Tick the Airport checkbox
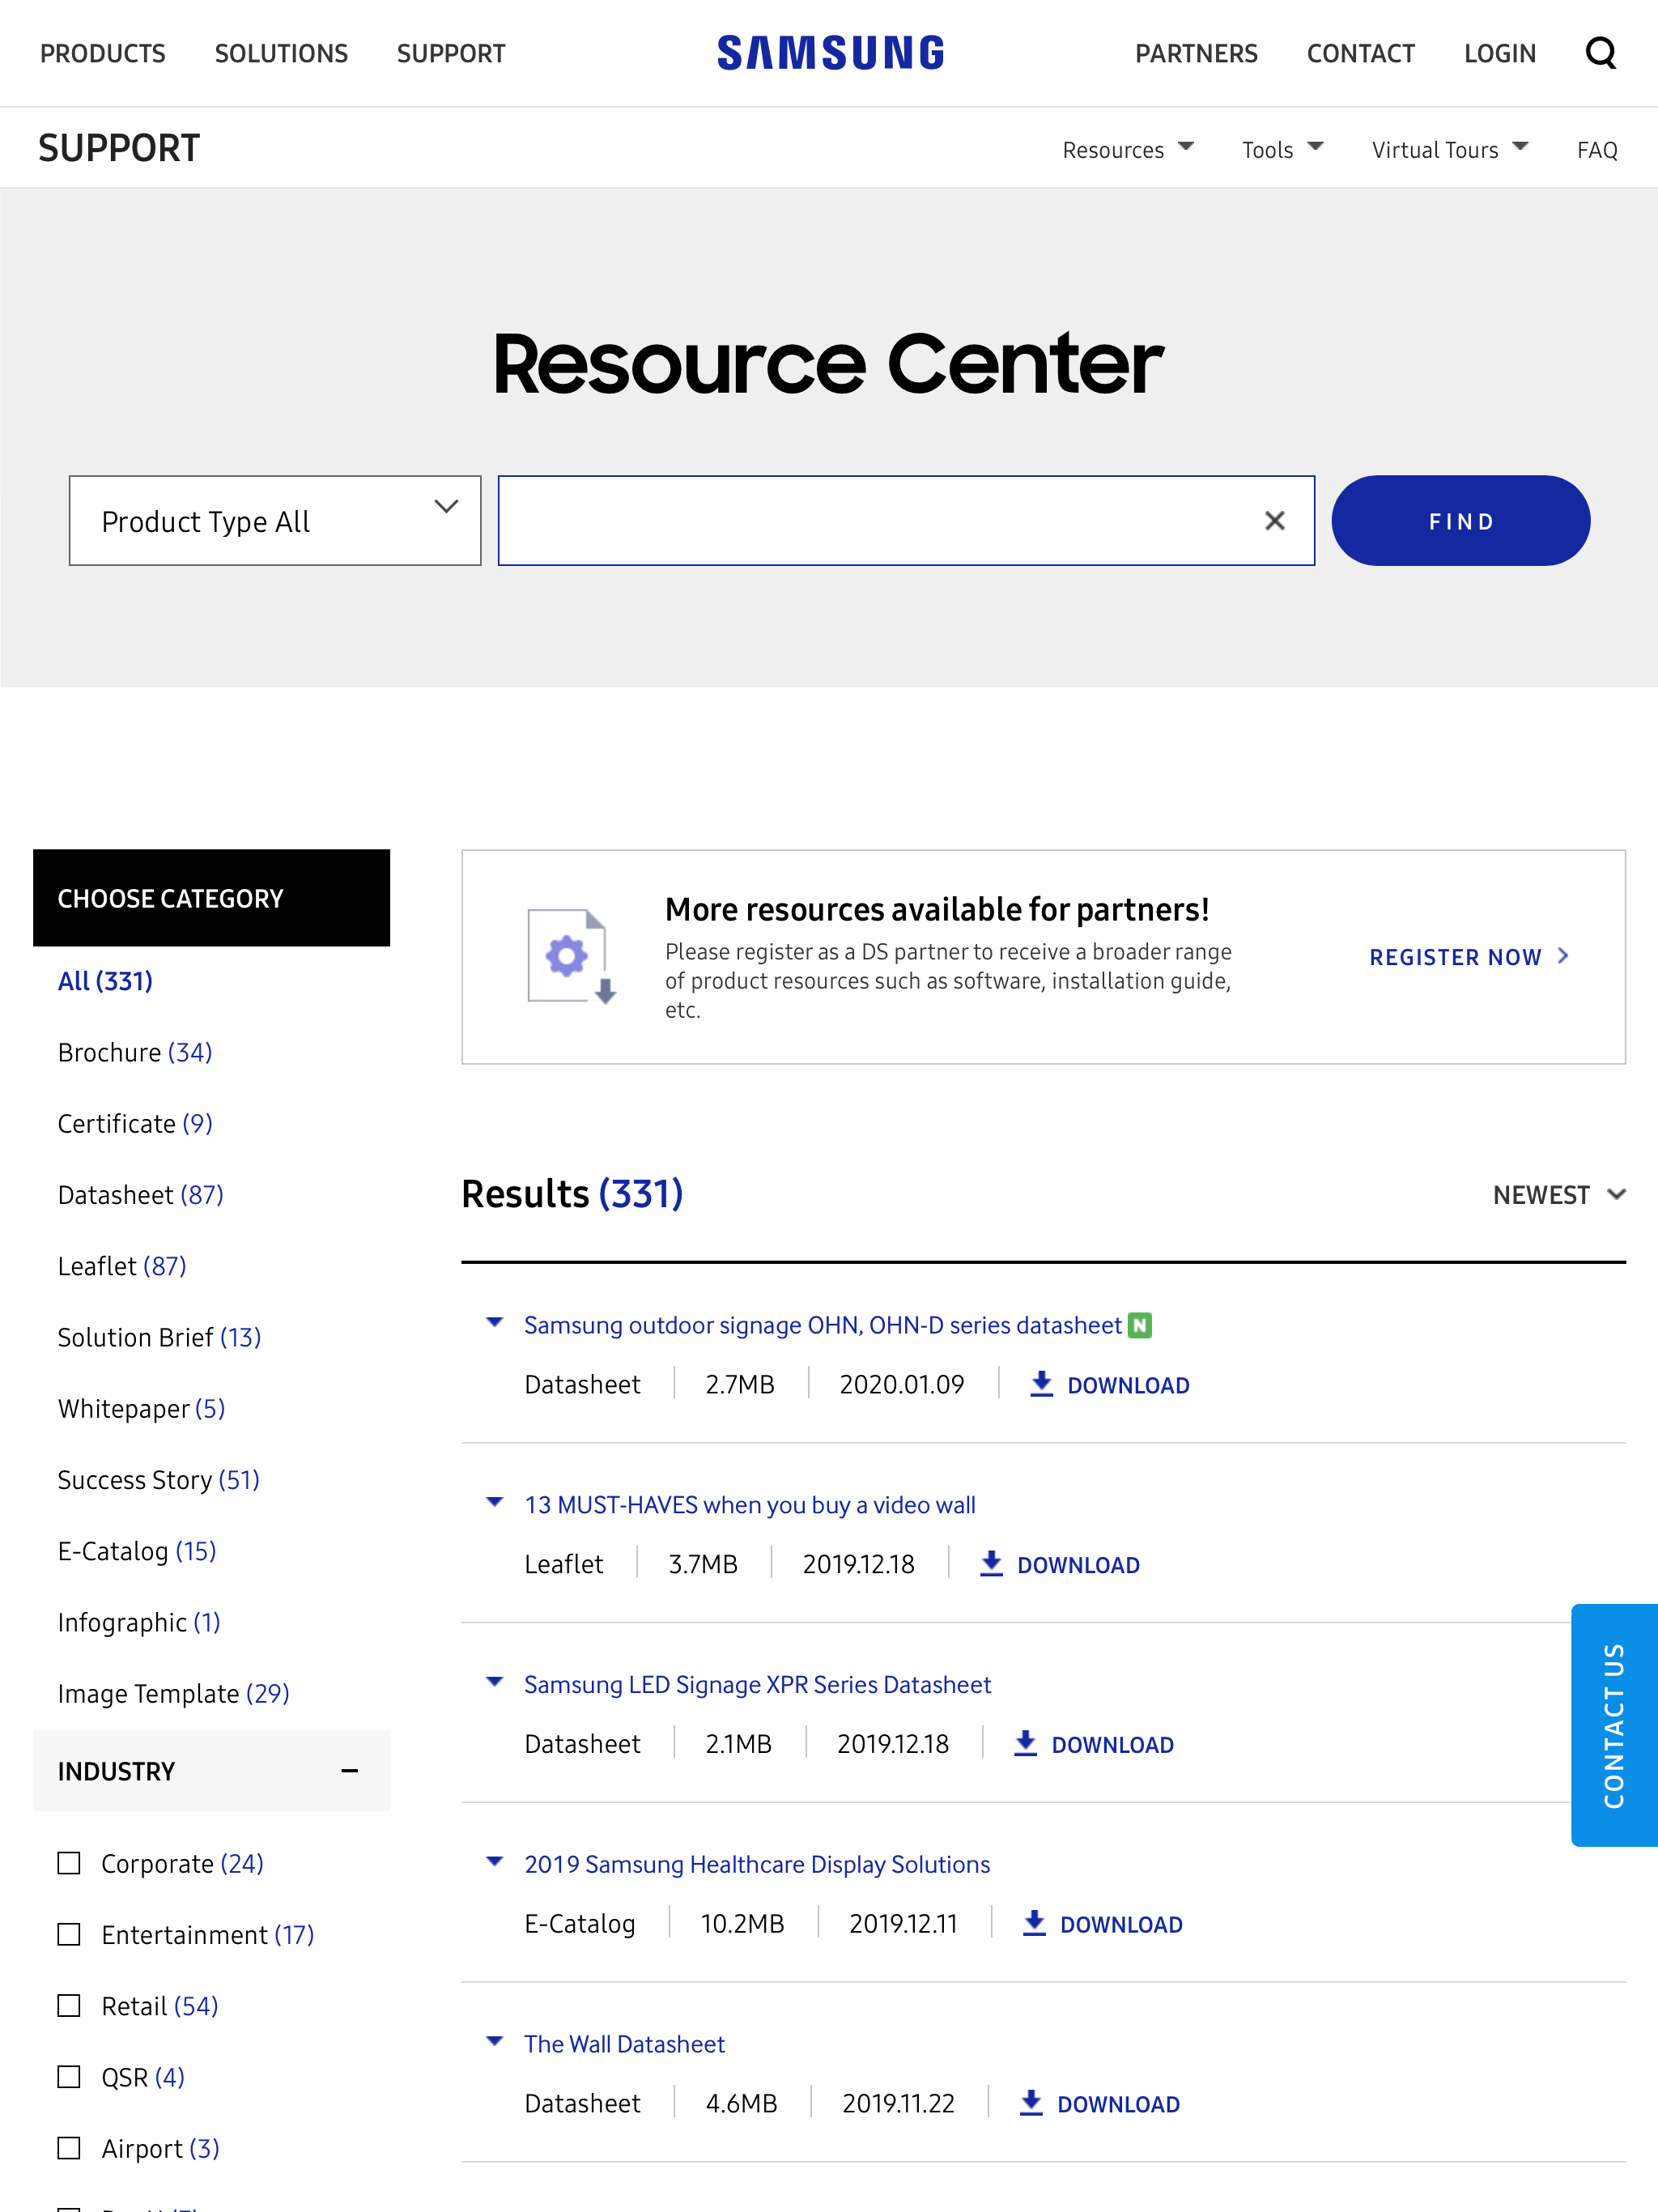Viewport: 1658px width, 2212px height. click(x=69, y=2148)
